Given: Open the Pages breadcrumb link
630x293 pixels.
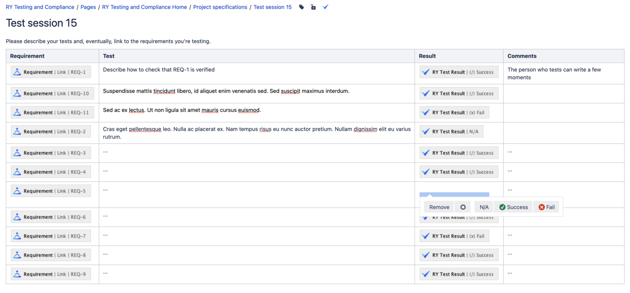Looking at the screenshot, I should 88,7.
